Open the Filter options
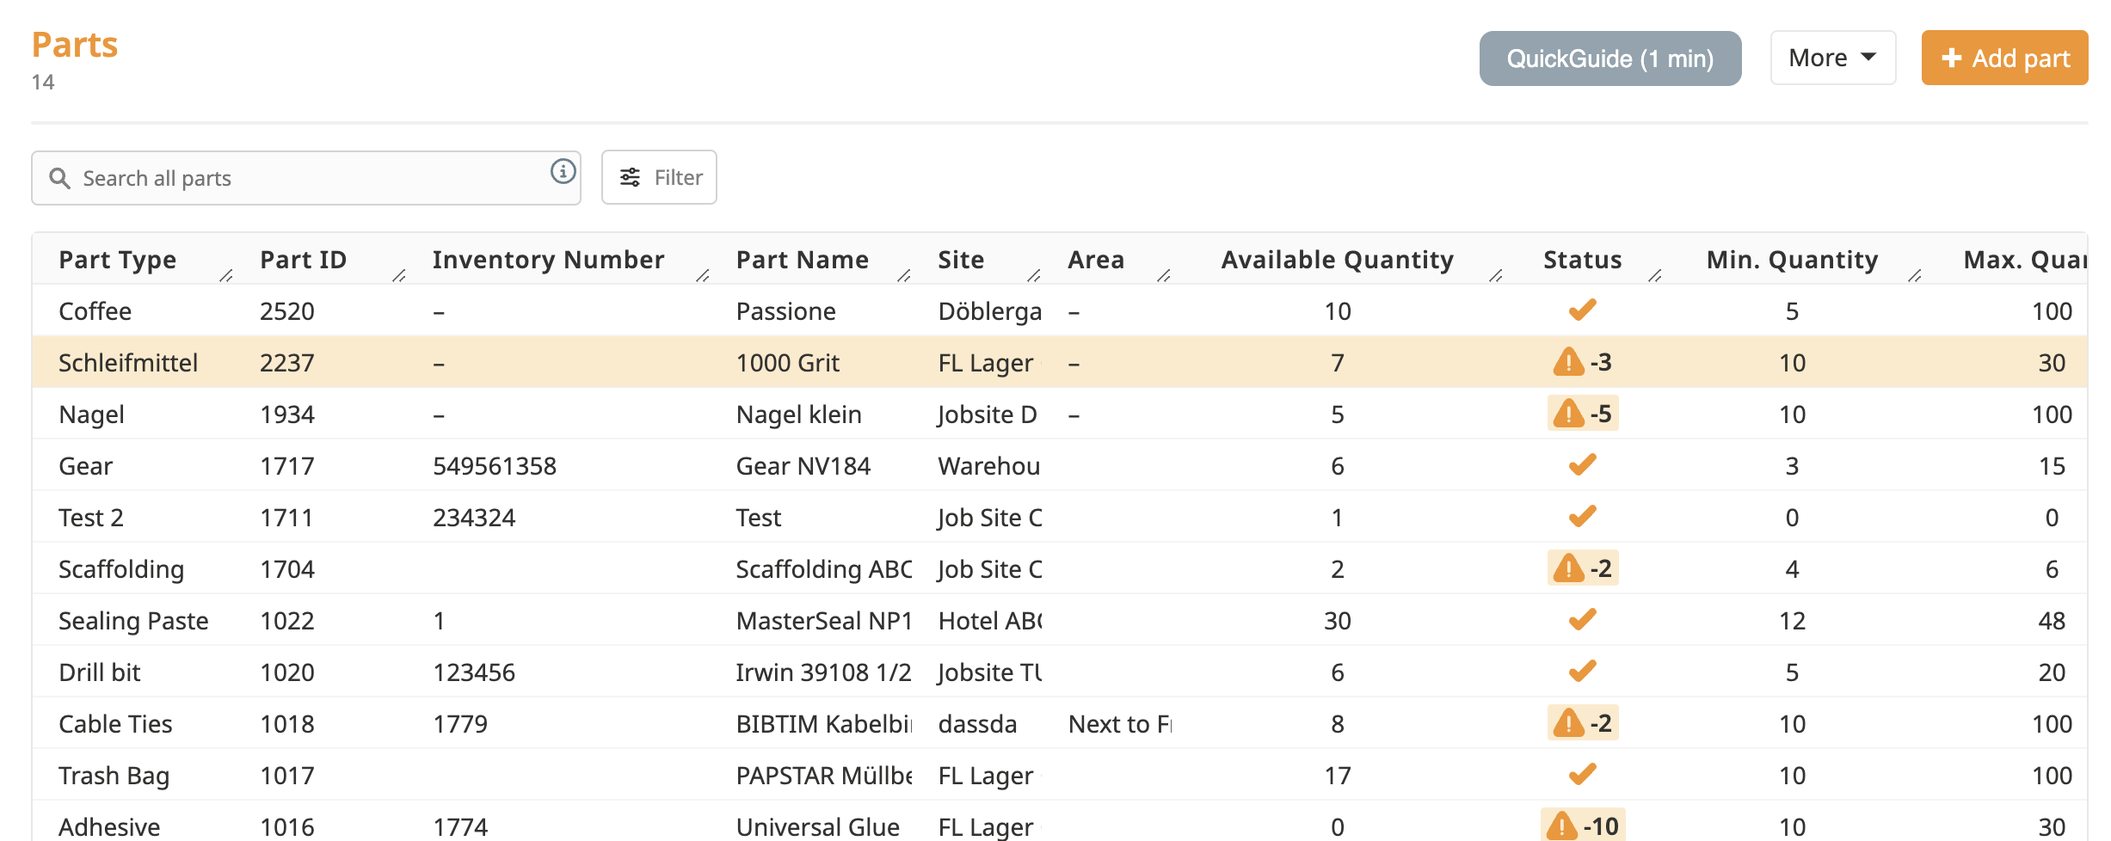 coord(659,177)
